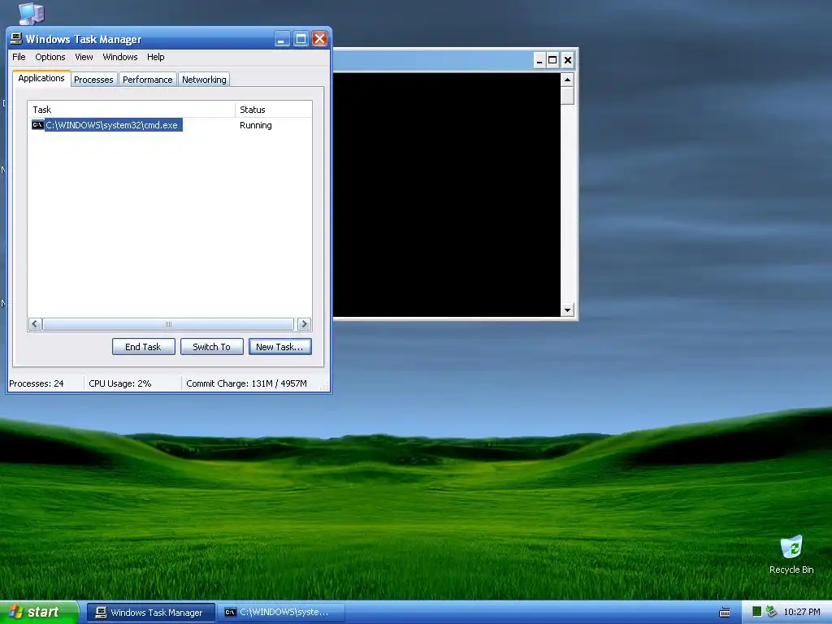Image resolution: width=832 pixels, height=624 pixels.
Task: Switch to the Processes tab
Action: (x=93, y=80)
